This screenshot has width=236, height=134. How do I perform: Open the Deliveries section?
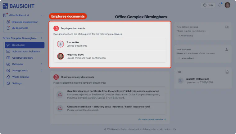point(18,64)
